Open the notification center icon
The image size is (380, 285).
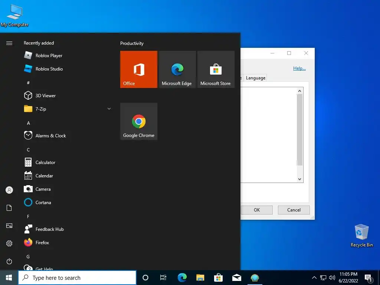pyautogui.click(x=368, y=278)
